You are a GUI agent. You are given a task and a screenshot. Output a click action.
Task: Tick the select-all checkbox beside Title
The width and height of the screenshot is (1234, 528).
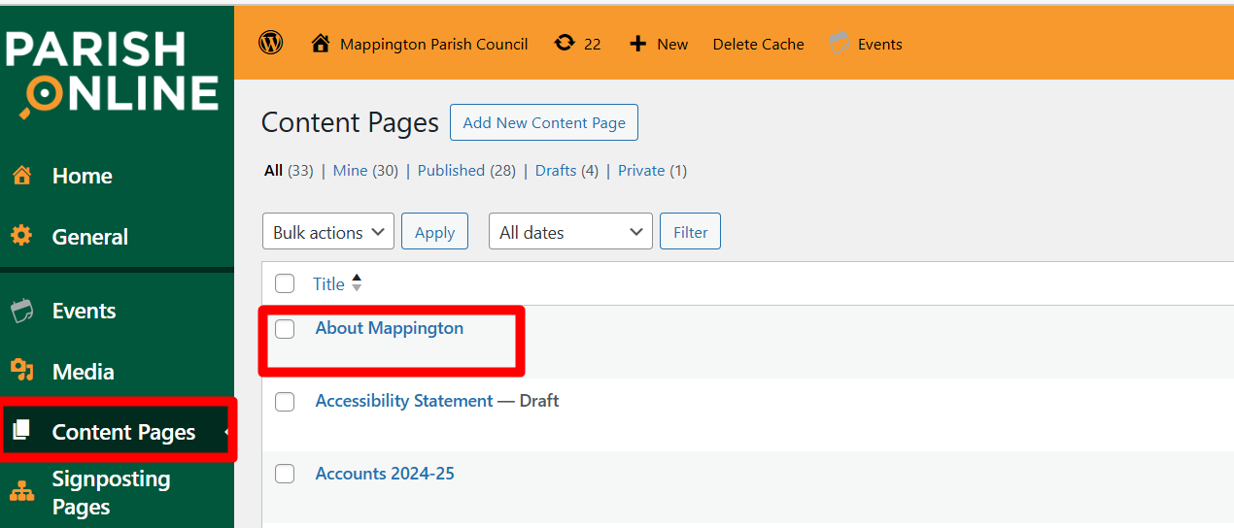coord(285,283)
